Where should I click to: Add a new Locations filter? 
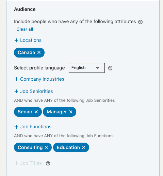click(x=28, y=40)
